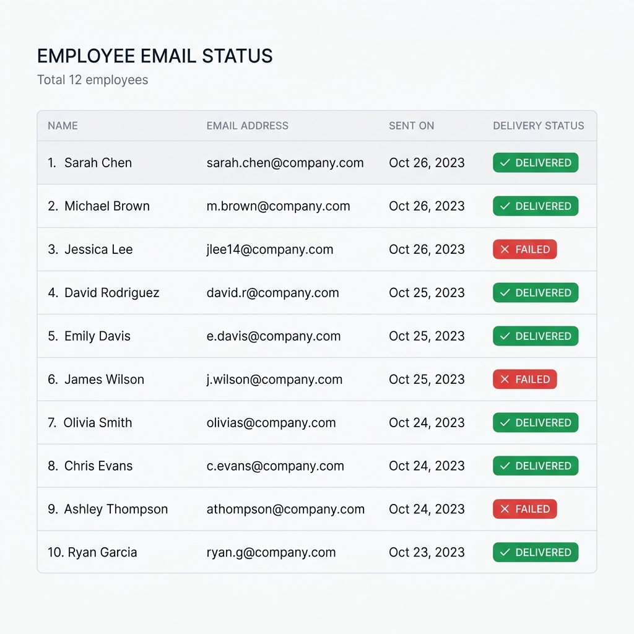This screenshot has width=634, height=634.
Task: Click email m.brown@company.com
Action: 278,206
